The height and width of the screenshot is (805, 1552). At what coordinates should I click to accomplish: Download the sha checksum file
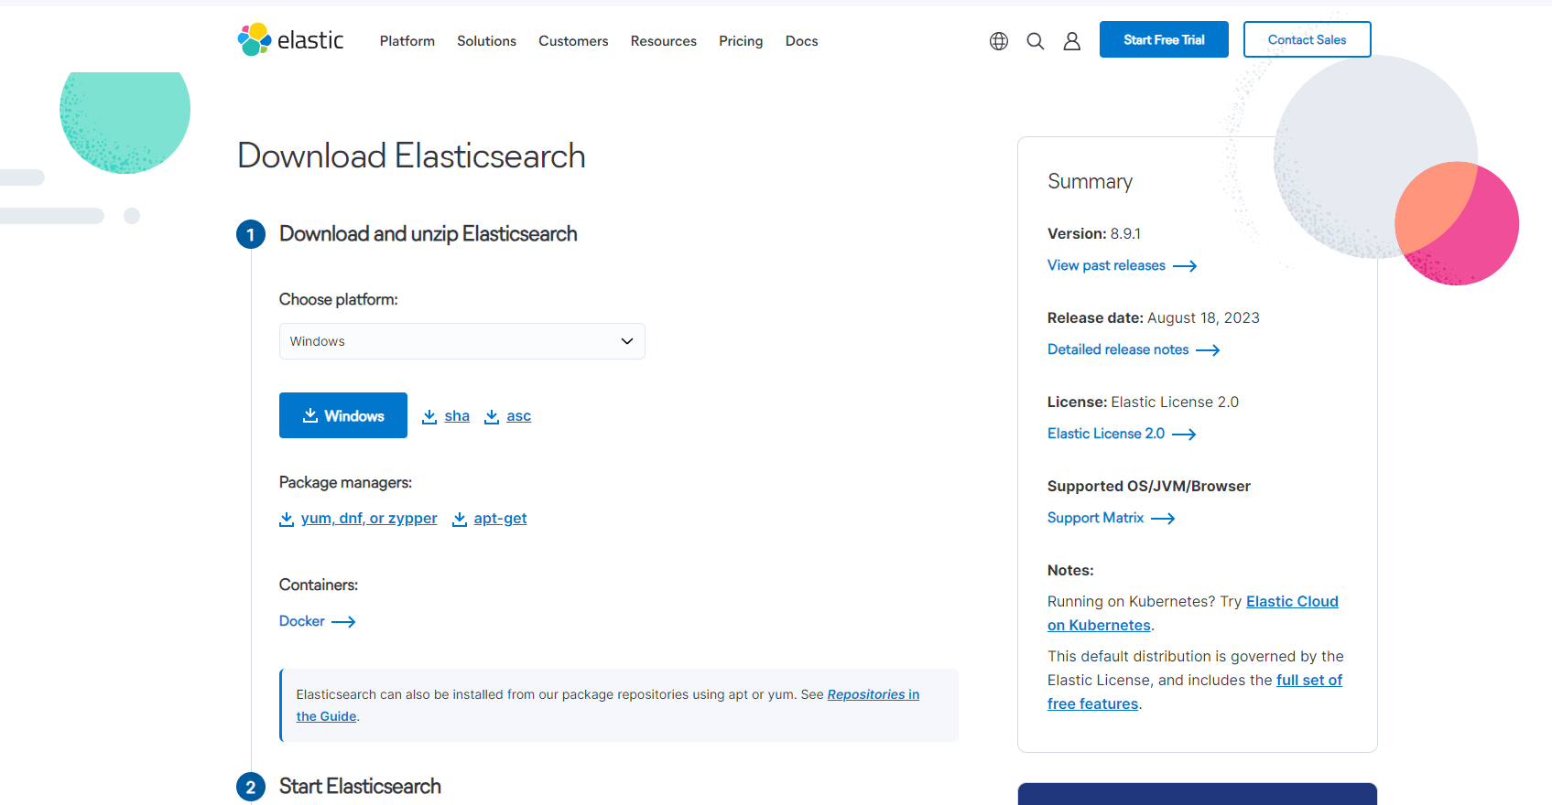(x=457, y=416)
